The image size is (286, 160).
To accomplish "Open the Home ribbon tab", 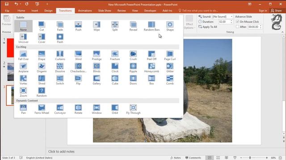I will click(21, 11).
